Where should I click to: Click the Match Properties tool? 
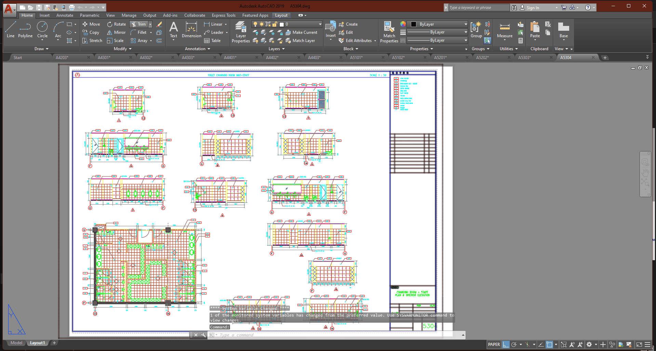(389, 32)
